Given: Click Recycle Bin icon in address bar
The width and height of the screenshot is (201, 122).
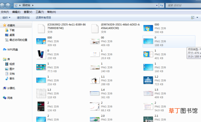Looking at the screenshot, I should coord(16,5).
